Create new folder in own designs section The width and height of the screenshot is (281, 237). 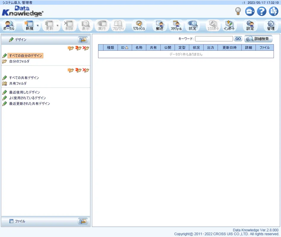click(x=71, y=48)
